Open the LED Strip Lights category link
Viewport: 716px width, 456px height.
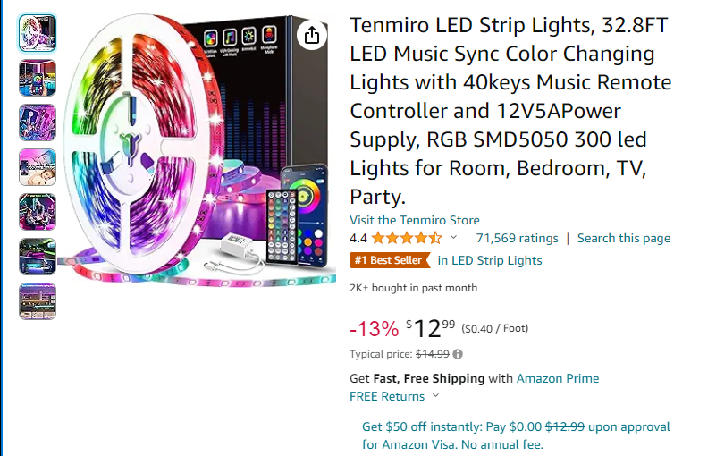point(496,260)
